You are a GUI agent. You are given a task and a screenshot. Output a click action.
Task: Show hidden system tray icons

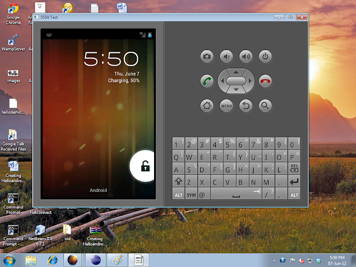click(274, 260)
